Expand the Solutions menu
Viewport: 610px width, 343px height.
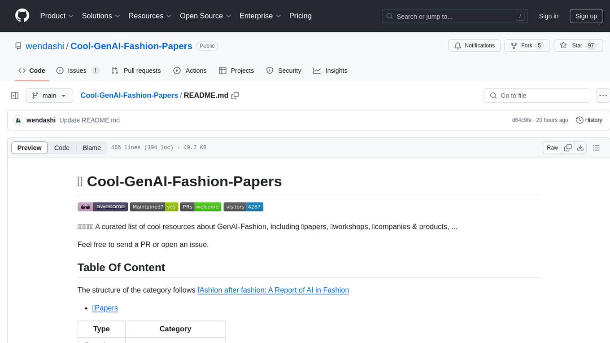101,16
